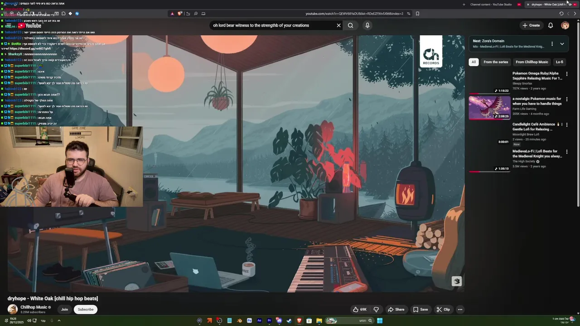This screenshot has width=580, height=326.
Task: Bookmark this page in the address bar
Action: coord(417,14)
